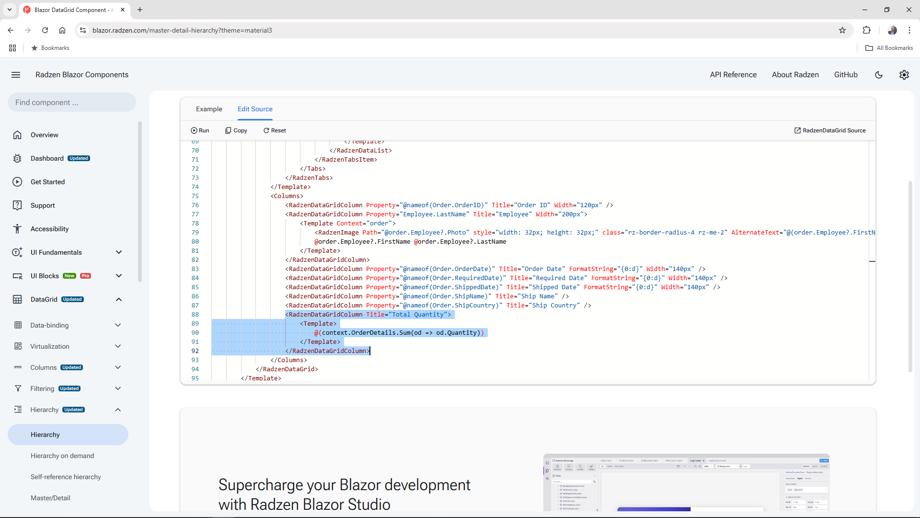Screen dimensions: 920x518
Task: Click the Get Started play icon
Action: (17, 182)
